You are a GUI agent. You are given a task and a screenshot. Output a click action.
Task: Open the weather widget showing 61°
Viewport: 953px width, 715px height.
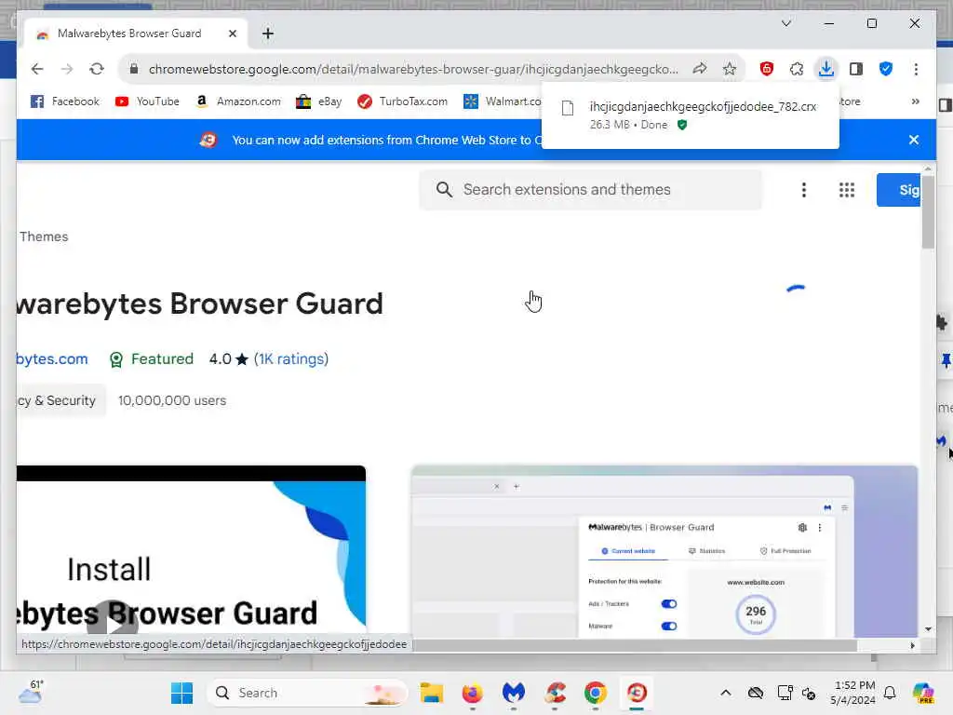pyautogui.click(x=31, y=692)
